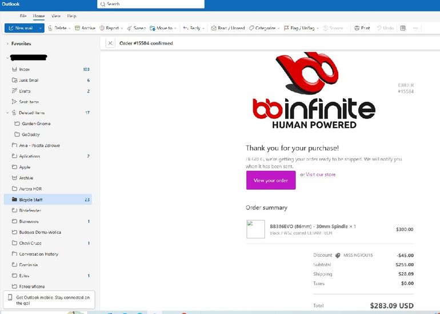Close the Order #15584 confirmed message
The height and width of the screenshot is (314, 440).
point(110,43)
